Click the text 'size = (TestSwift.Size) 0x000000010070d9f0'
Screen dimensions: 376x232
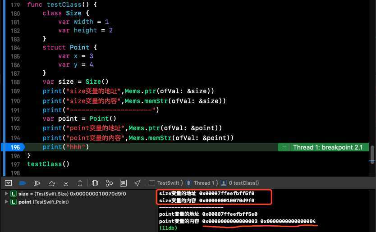tap(72, 194)
